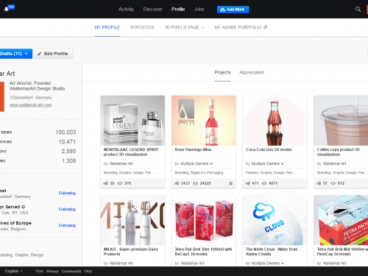
Task: Click Following next to Served entry
Action: tap(67, 209)
